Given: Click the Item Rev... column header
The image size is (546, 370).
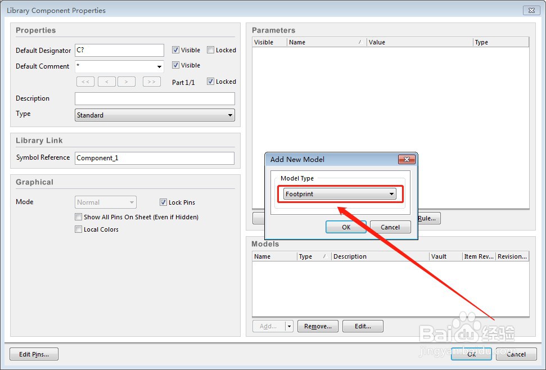Looking at the screenshot, I should coord(479,256).
